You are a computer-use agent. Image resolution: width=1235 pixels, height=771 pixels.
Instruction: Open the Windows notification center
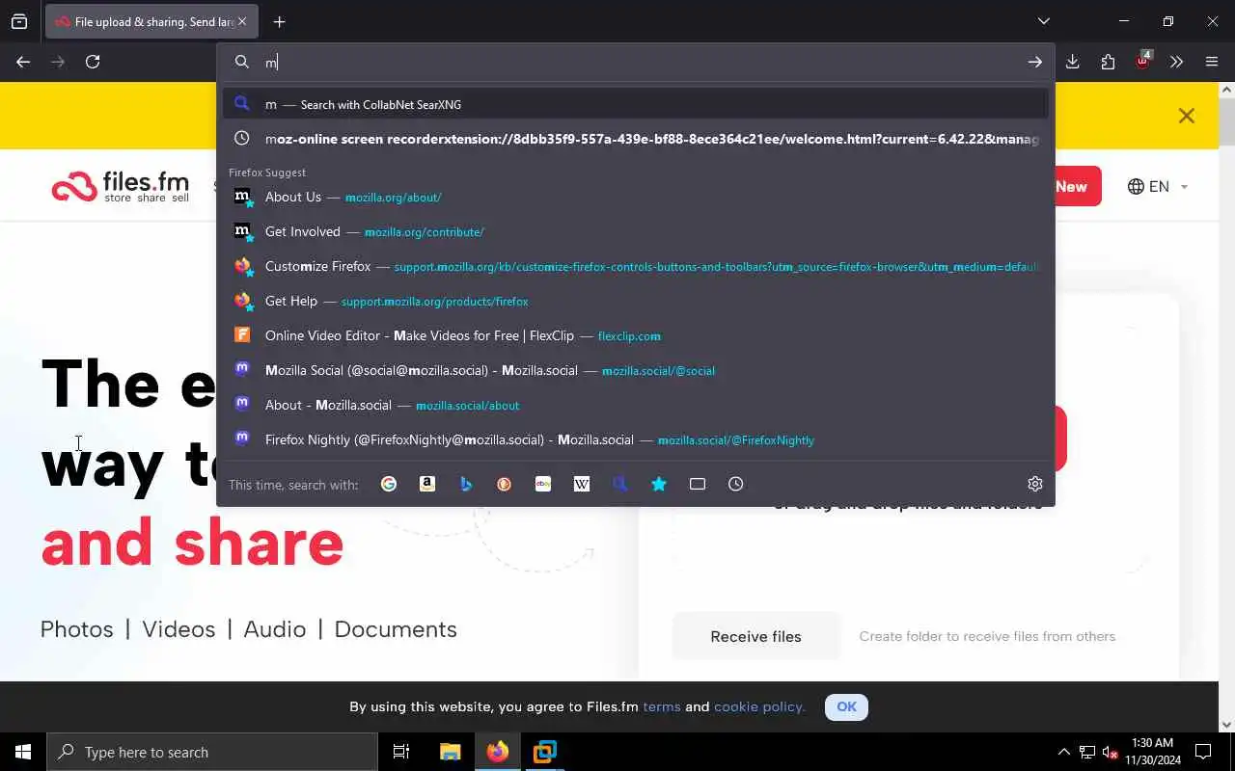[x=1203, y=752]
